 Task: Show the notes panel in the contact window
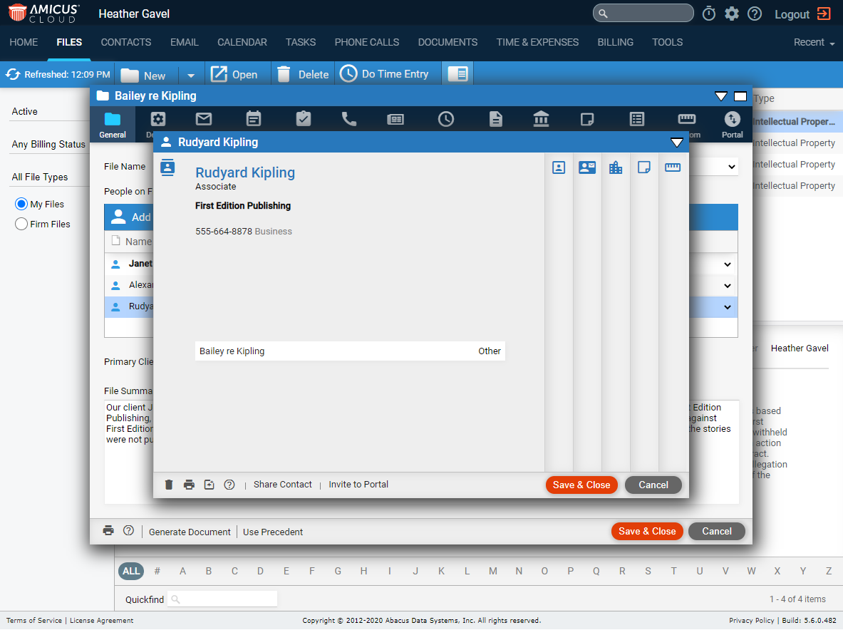(644, 167)
